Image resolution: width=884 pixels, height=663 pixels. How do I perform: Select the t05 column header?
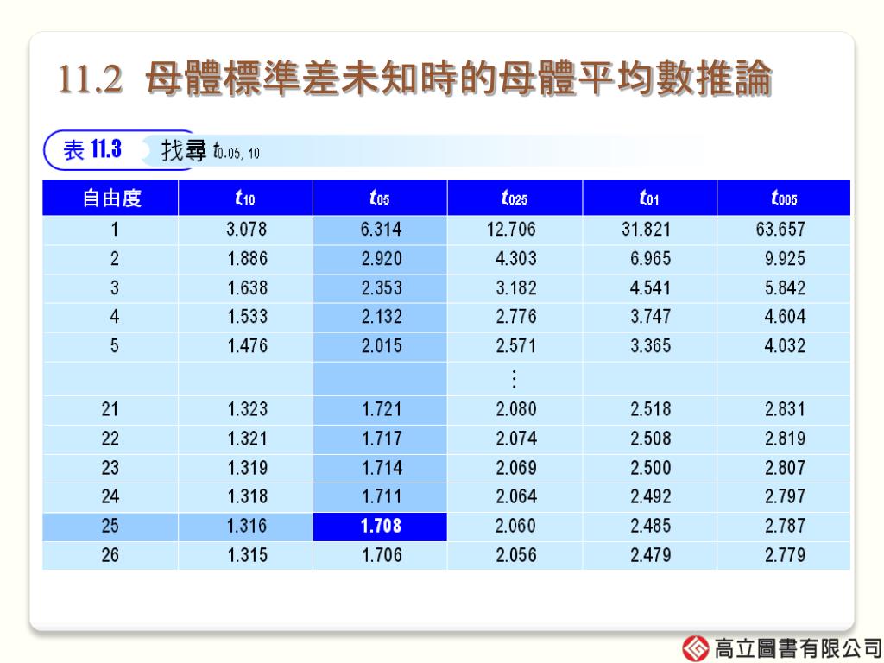(380, 198)
